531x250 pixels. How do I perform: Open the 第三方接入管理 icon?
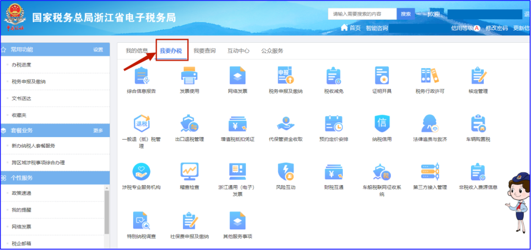pos(429,172)
